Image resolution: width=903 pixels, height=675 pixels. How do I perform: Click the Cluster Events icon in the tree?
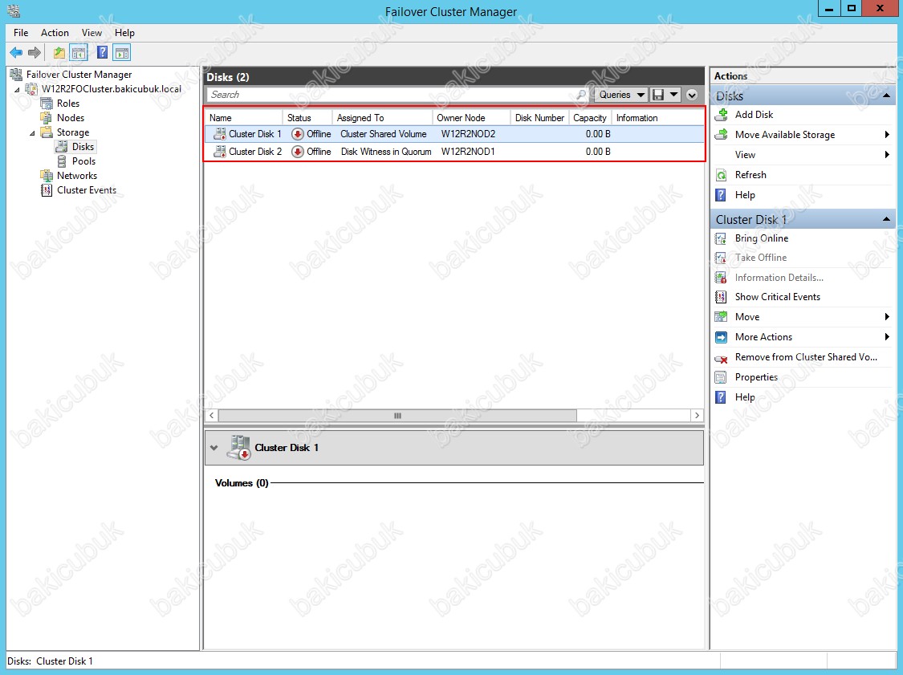click(47, 190)
